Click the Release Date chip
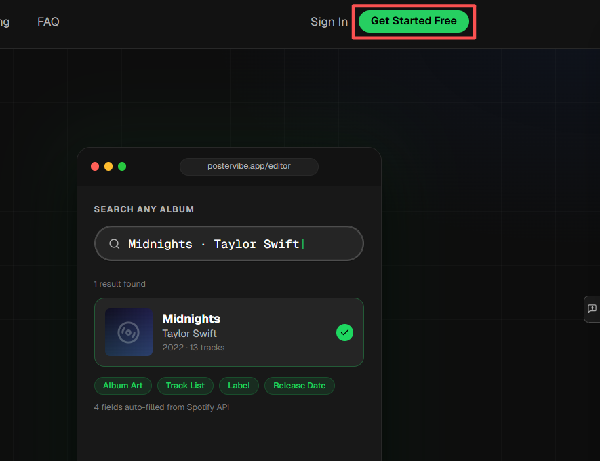This screenshot has height=461, width=600. click(x=300, y=386)
